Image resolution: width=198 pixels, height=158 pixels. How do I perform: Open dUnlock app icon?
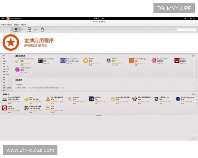(x=109, y=61)
